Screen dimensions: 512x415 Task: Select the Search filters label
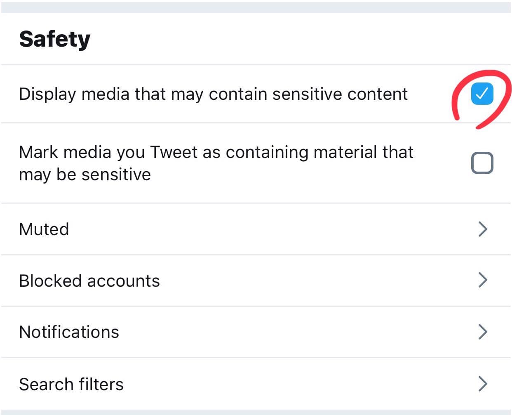pyautogui.click(x=71, y=384)
